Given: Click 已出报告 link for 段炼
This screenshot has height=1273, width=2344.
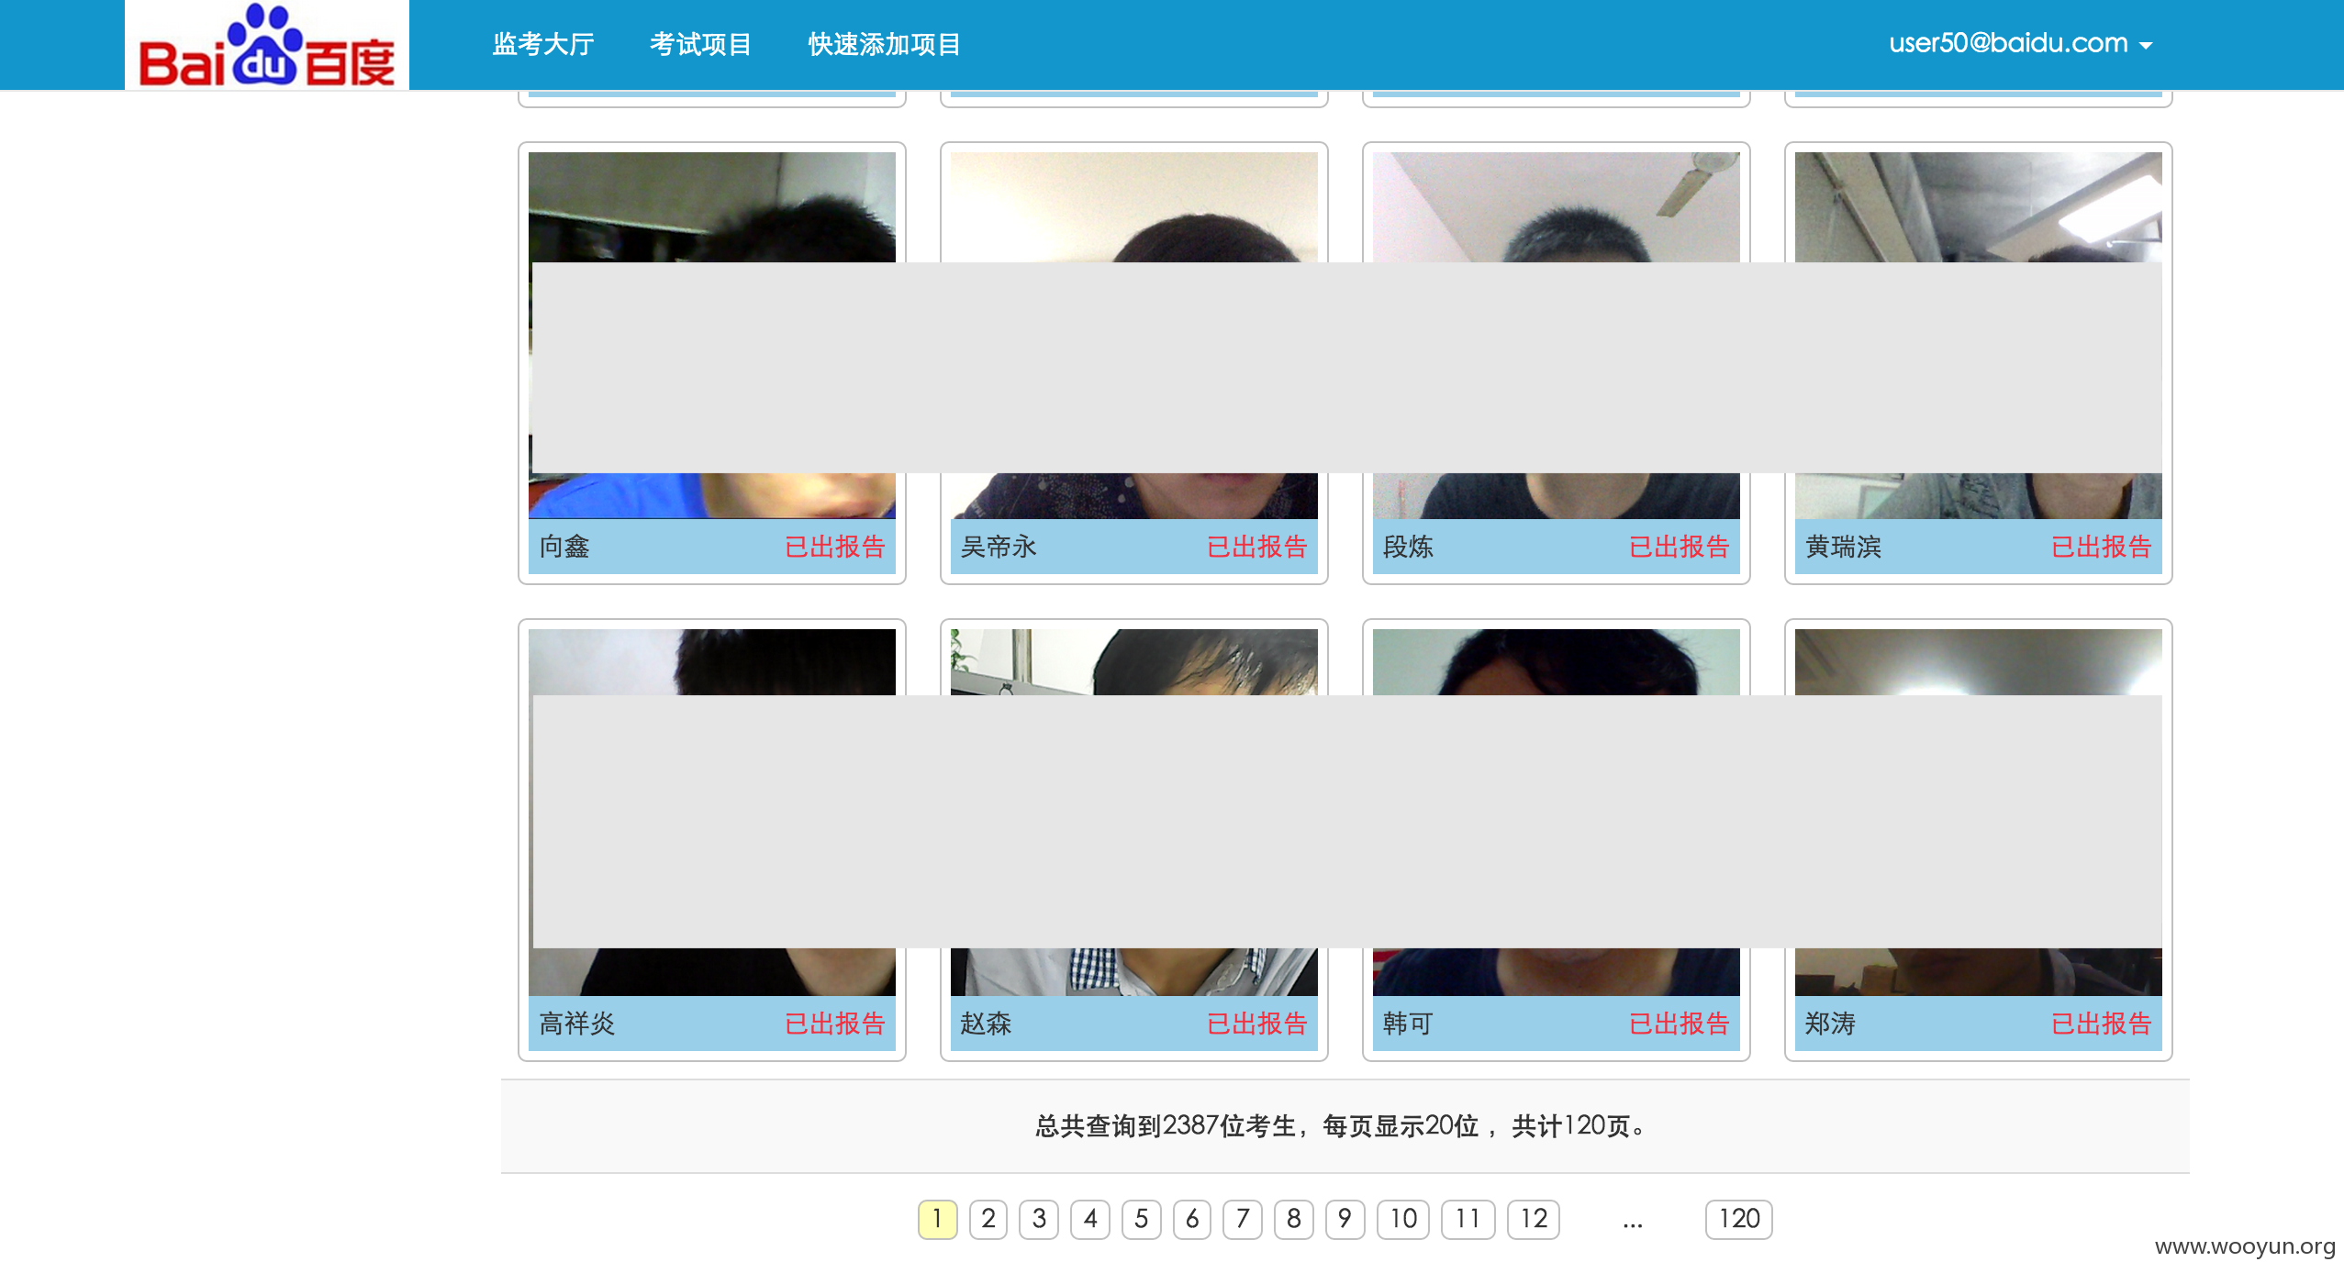Looking at the screenshot, I should coord(1680,547).
